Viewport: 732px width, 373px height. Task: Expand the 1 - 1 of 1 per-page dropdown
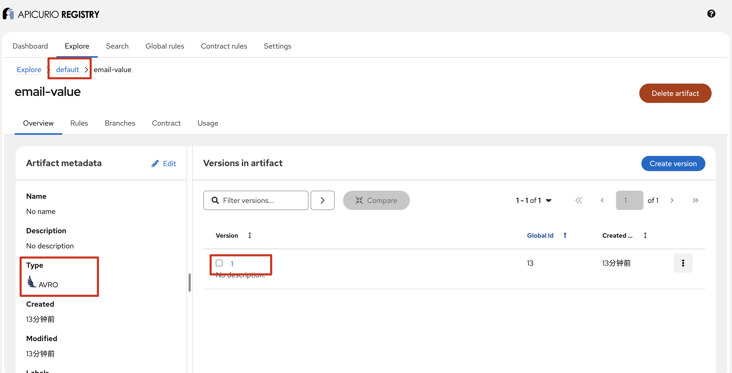(x=533, y=201)
